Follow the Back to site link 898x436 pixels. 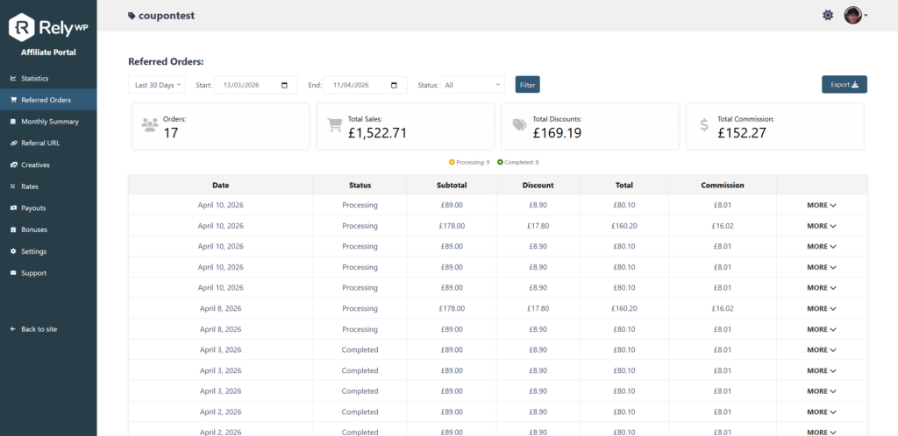click(x=39, y=329)
